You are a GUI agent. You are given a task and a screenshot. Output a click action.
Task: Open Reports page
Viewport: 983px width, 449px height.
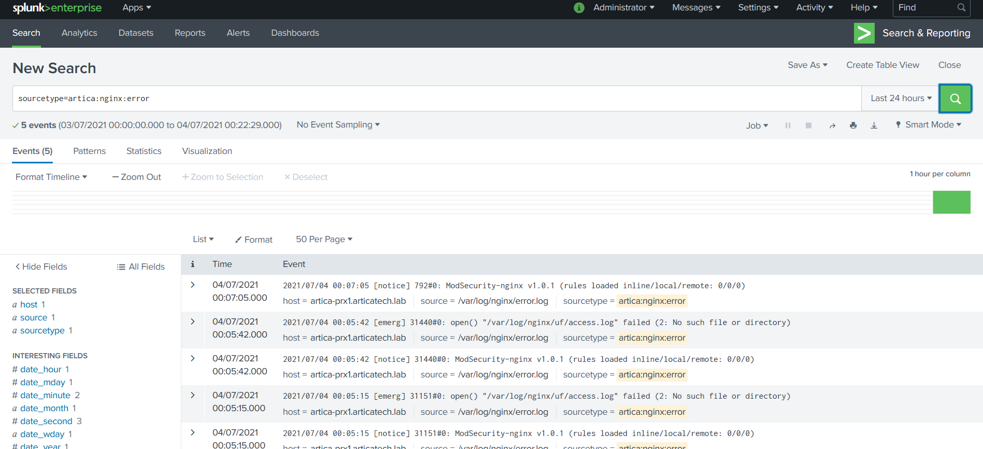point(190,33)
